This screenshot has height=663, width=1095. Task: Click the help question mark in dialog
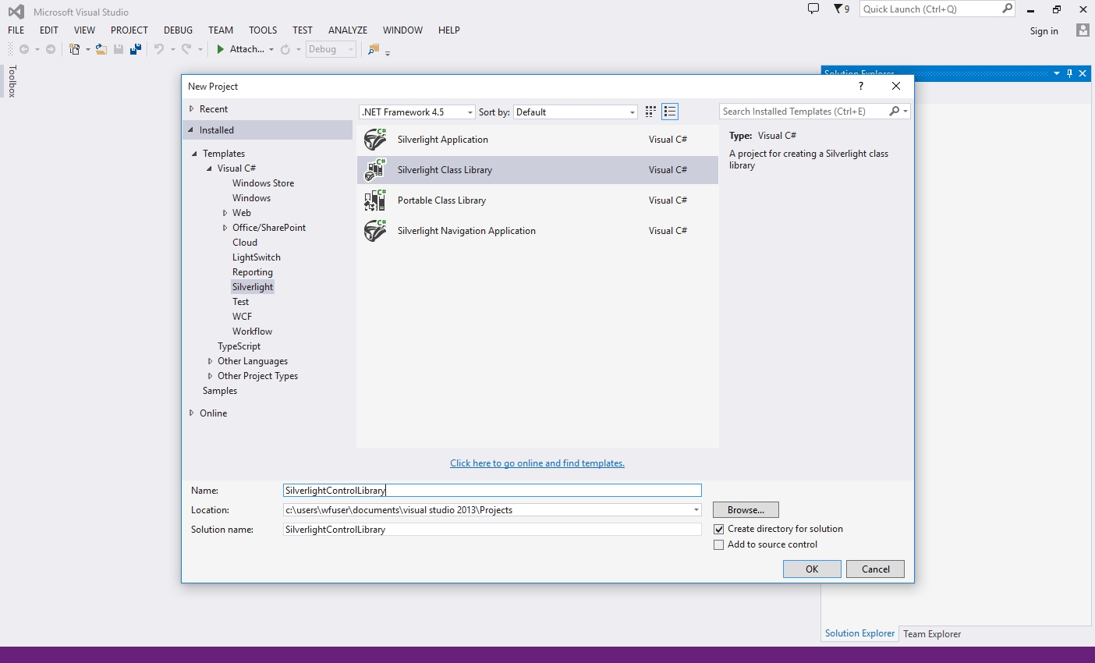click(861, 87)
